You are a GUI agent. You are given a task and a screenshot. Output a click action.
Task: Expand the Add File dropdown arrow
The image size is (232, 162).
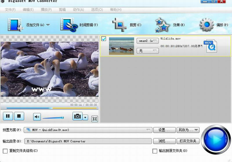pyautogui.click(x=48, y=25)
